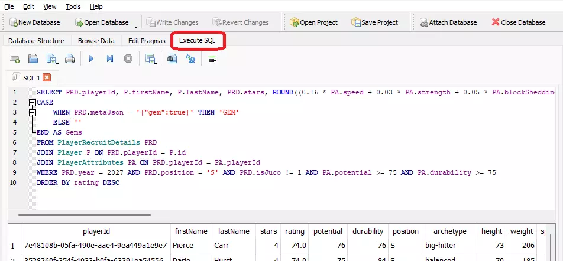Click Write Changes toolbar button

(172, 22)
